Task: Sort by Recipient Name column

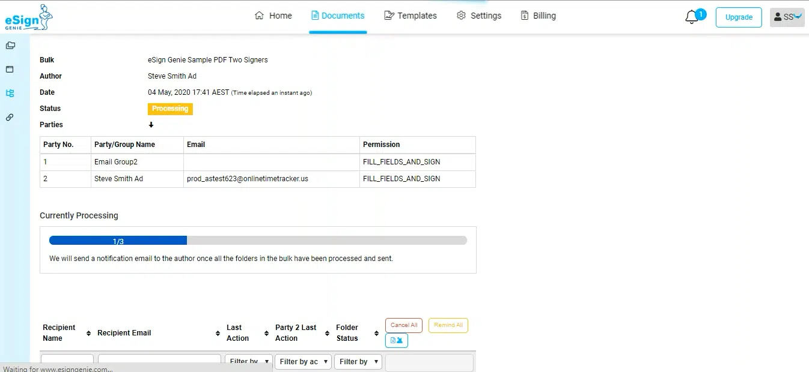Action: pos(89,333)
